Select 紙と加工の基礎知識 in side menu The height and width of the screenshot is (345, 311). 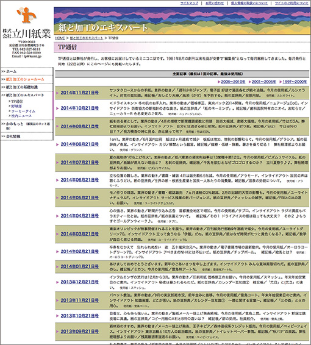point(22,87)
